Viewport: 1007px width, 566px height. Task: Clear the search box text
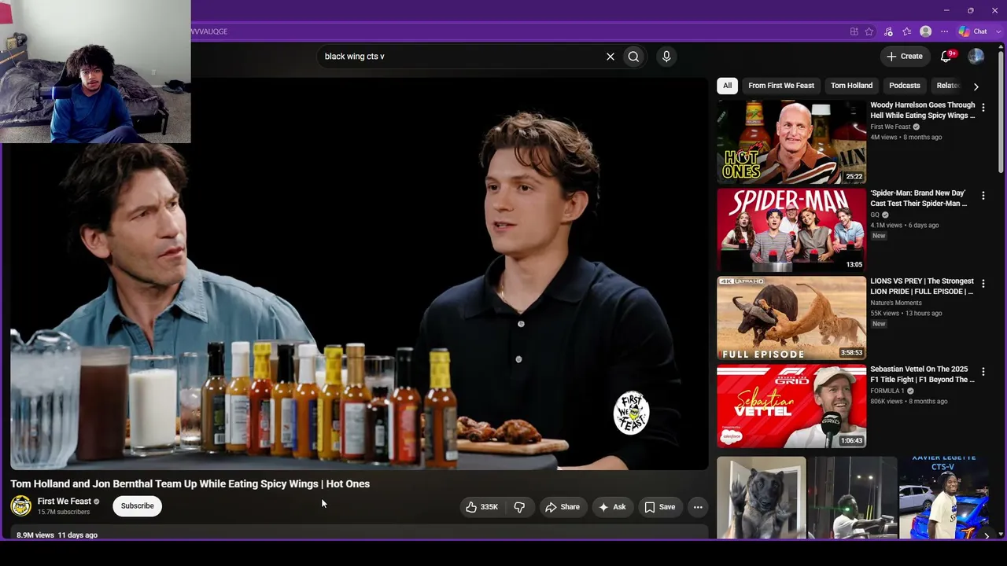pyautogui.click(x=610, y=57)
